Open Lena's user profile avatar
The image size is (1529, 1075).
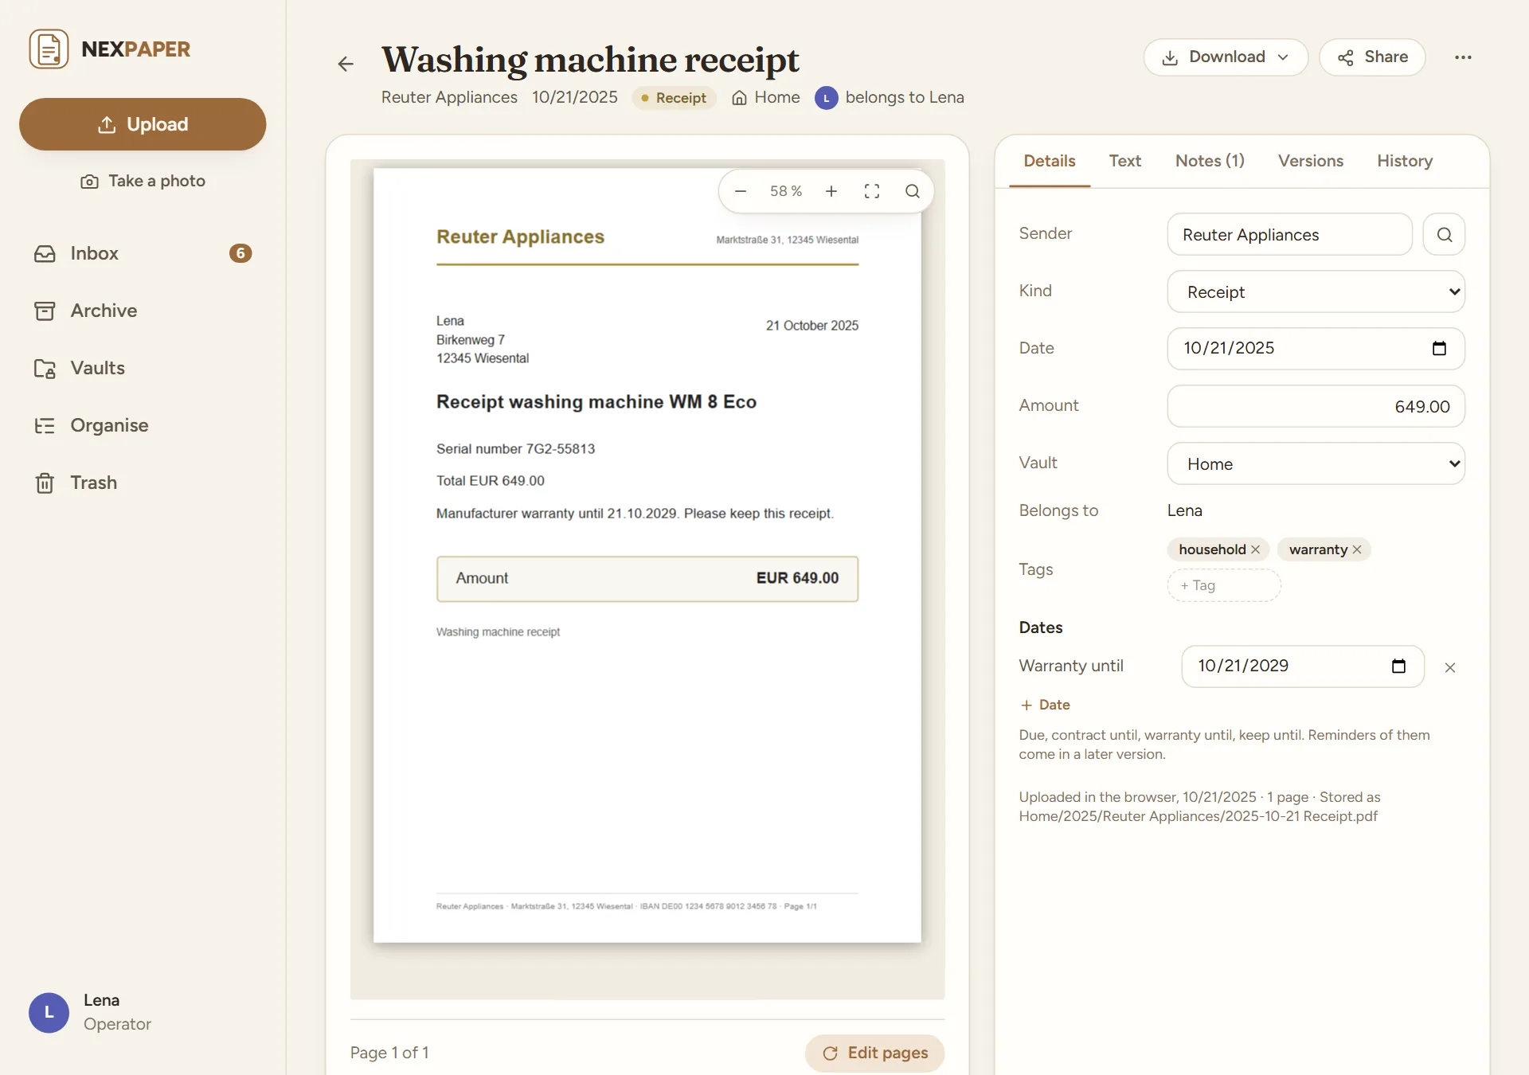coord(49,1013)
